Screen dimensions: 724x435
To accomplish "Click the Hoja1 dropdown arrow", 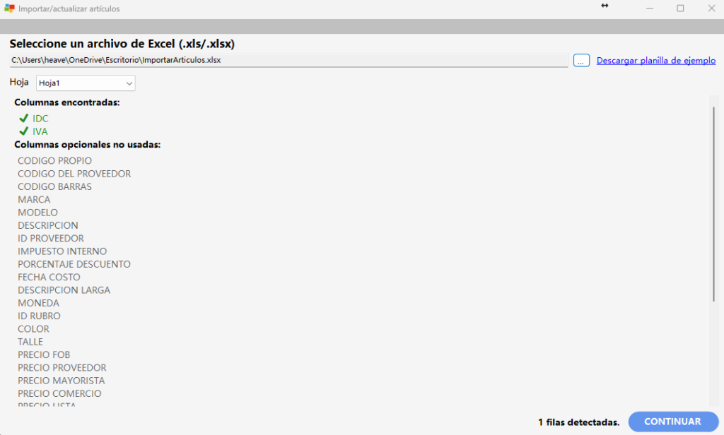I will click(x=129, y=83).
